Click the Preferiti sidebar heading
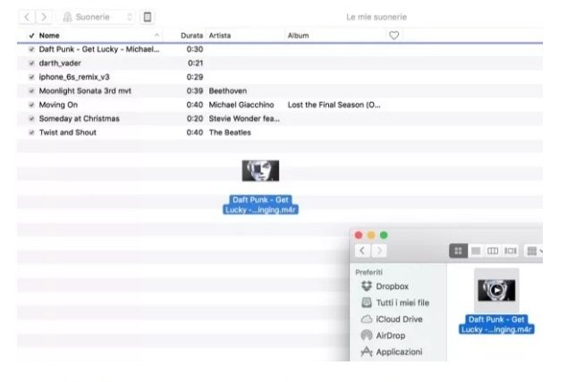Screen dimensions: 567x382 (368, 272)
